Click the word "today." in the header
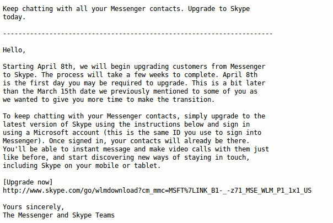This screenshot has height=223, width=333. (14, 17)
